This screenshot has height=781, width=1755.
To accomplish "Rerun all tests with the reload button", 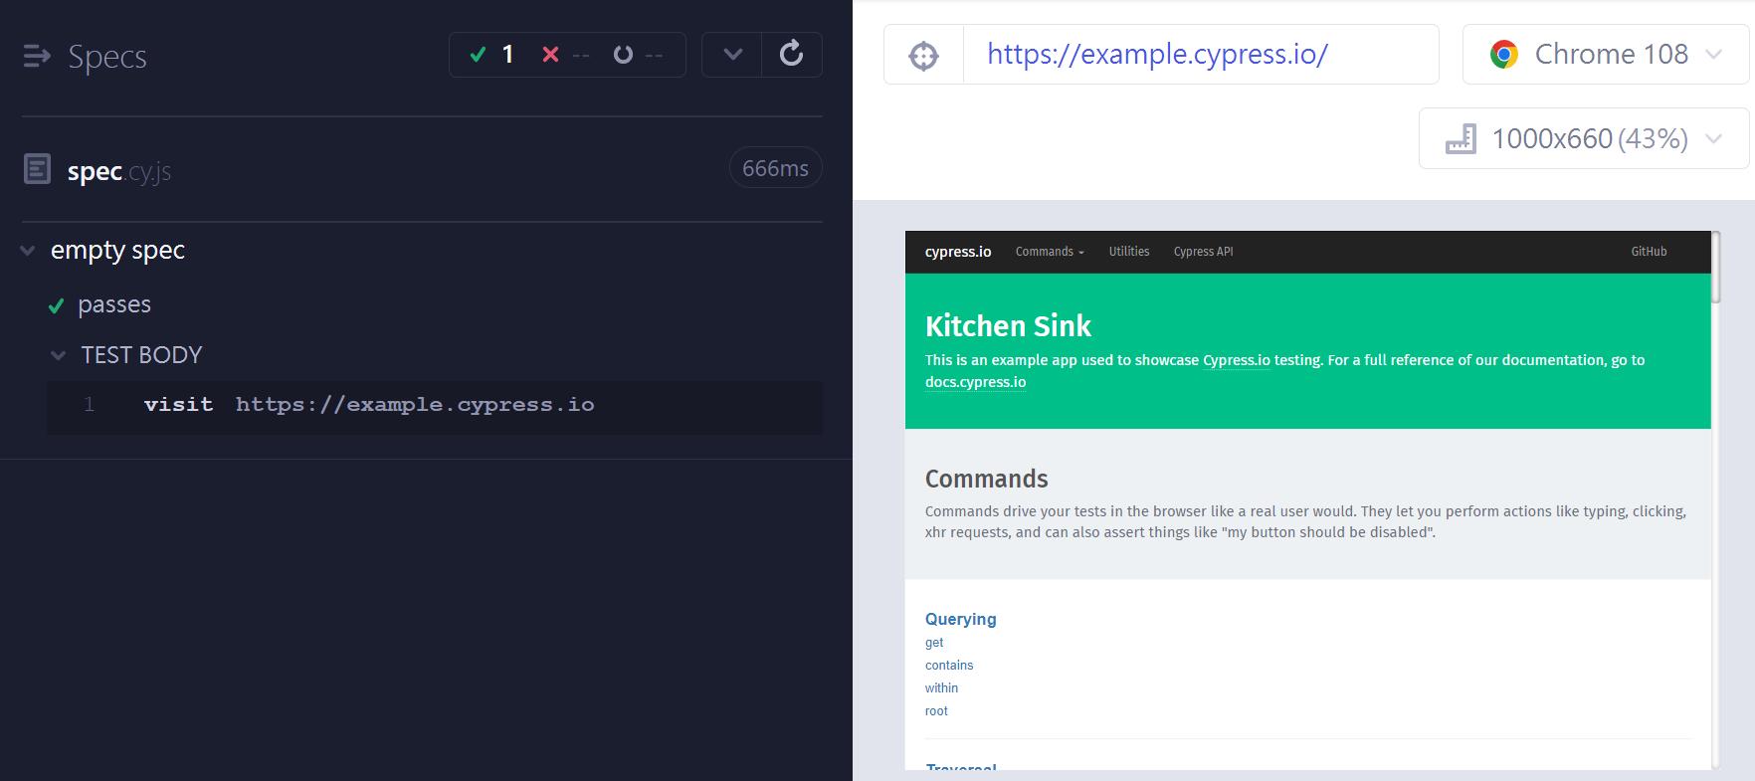I will pos(792,54).
